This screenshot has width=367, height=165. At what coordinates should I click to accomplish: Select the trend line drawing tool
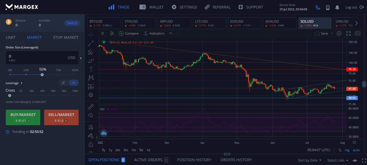pos(91,43)
